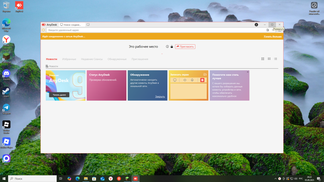This screenshot has width=324, height=182.
Task: Open the Новости tab
Action: coord(52,59)
